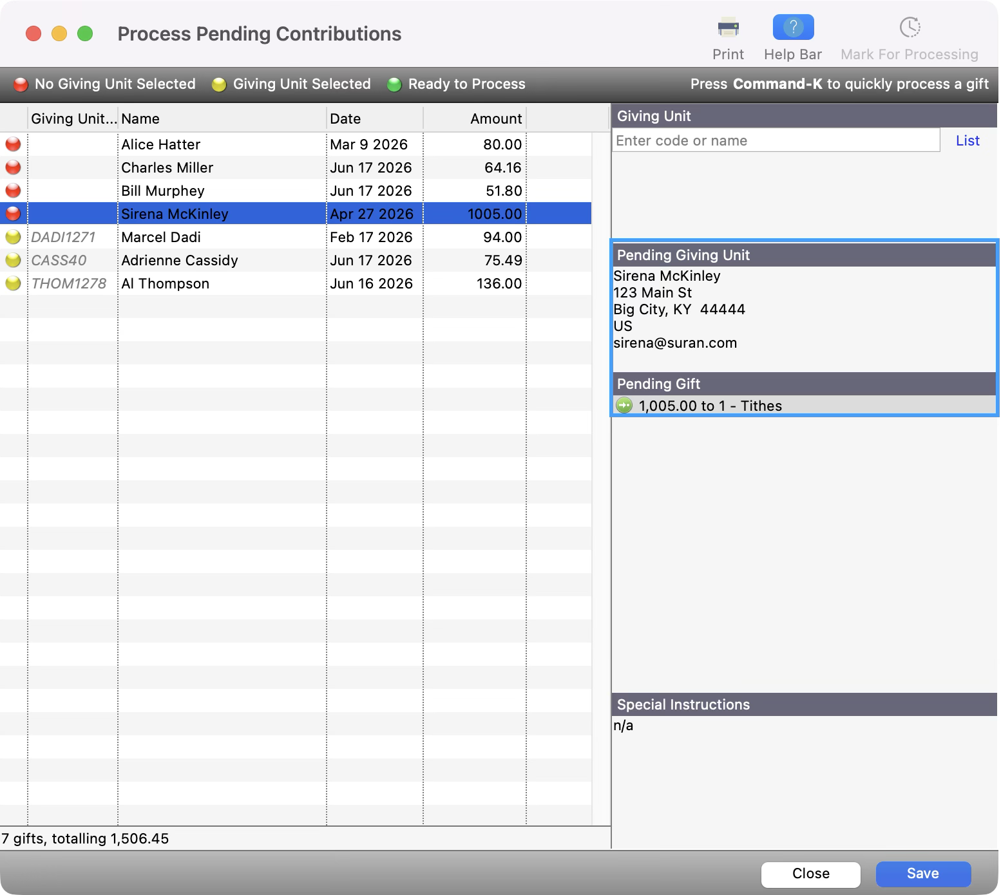This screenshot has width=1001, height=895.
Task: Click the 1005.00 amount cell
Action: [495, 214]
